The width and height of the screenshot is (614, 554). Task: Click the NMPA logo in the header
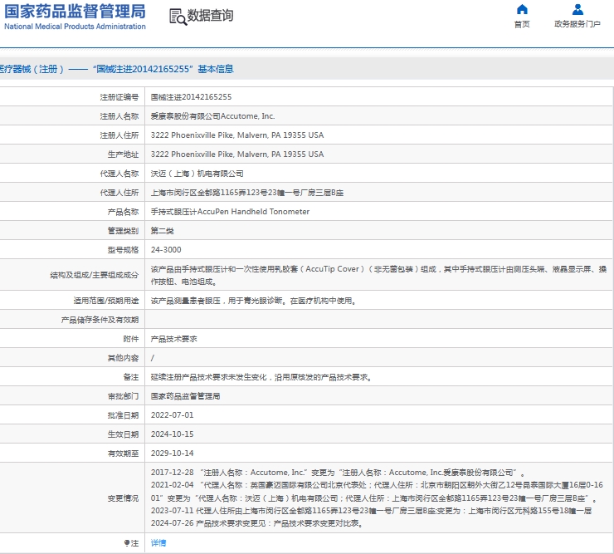tap(75, 17)
